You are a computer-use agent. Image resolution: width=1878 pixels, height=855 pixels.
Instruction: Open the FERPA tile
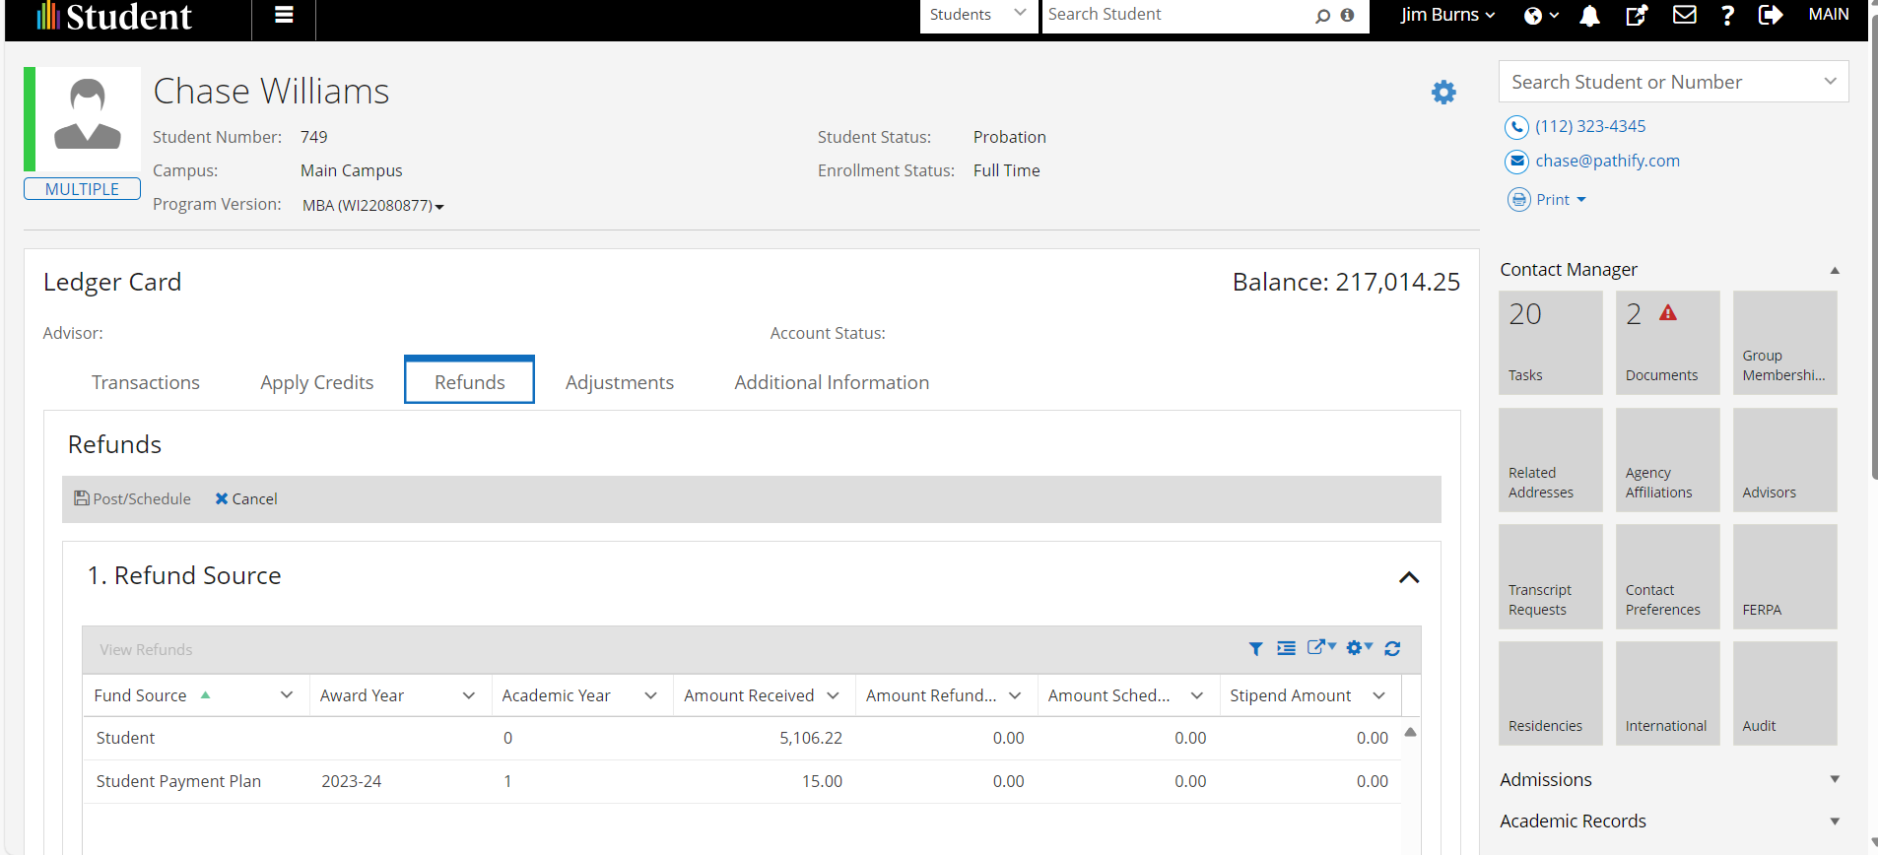(1784, 577)
